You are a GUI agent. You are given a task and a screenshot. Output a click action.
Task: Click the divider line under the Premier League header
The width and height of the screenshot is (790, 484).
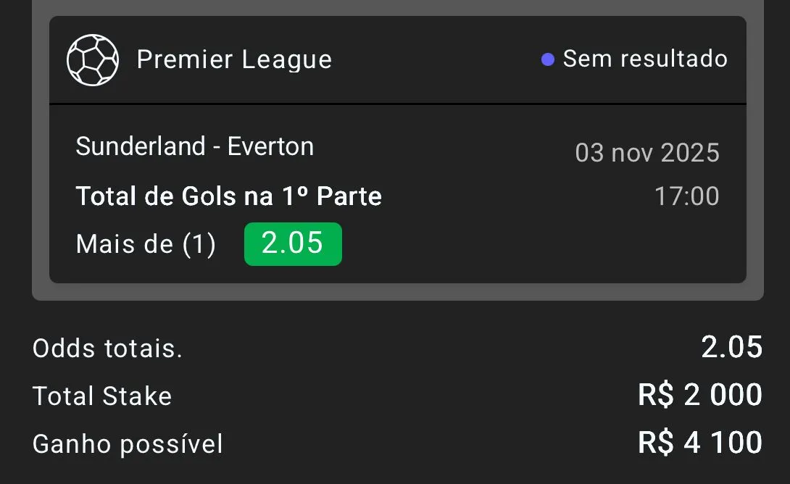pos(397,104)
